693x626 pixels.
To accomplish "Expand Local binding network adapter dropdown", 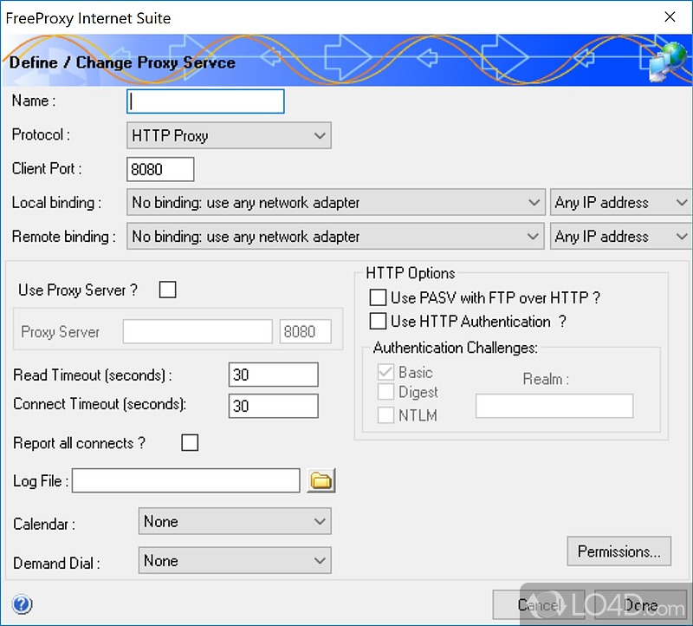I will (336, 203).
